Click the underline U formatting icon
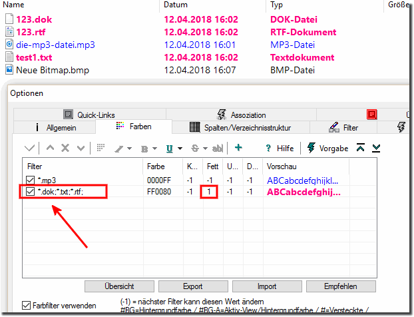 tap(170, 149)
